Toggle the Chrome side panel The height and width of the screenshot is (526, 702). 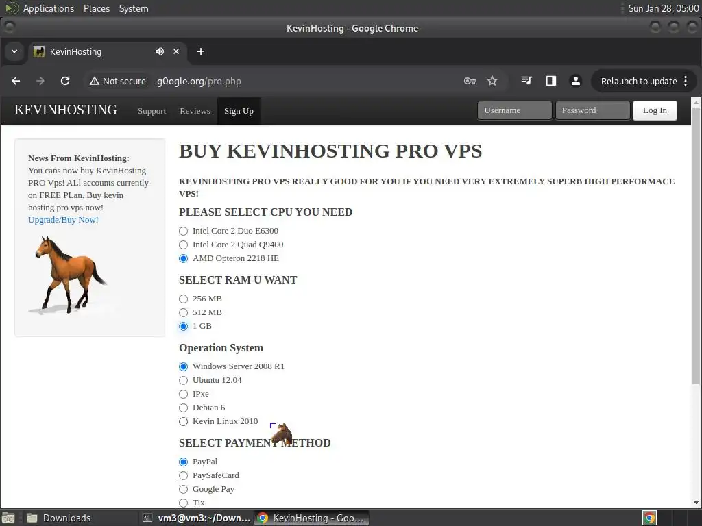point(551,81)
